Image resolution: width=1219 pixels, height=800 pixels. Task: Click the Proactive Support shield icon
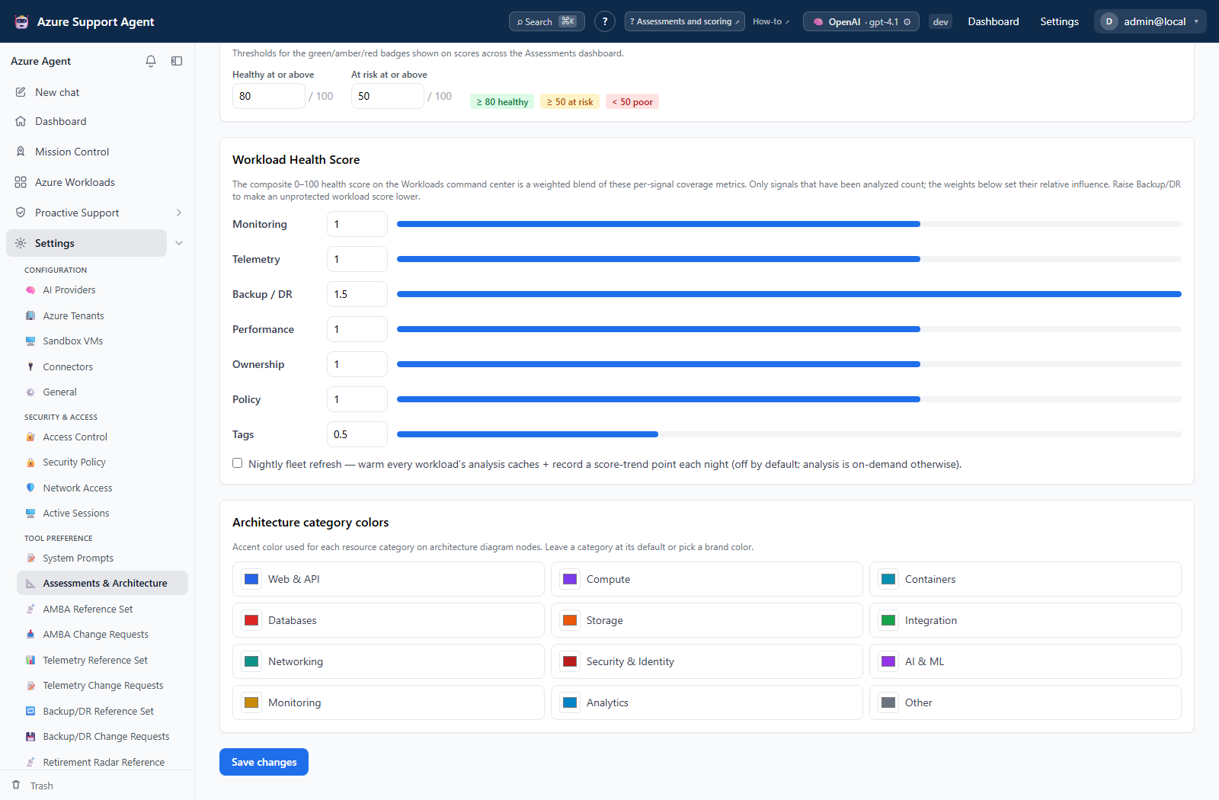(x=21, y=213)
